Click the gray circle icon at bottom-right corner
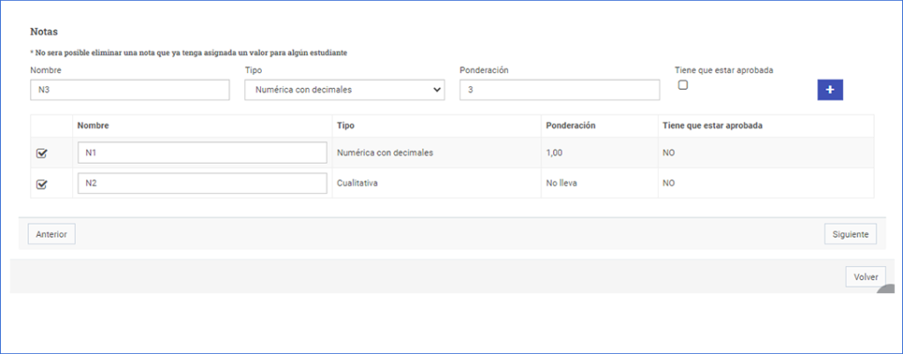Screen dimensions: 903x354 [x=889, y=292]
